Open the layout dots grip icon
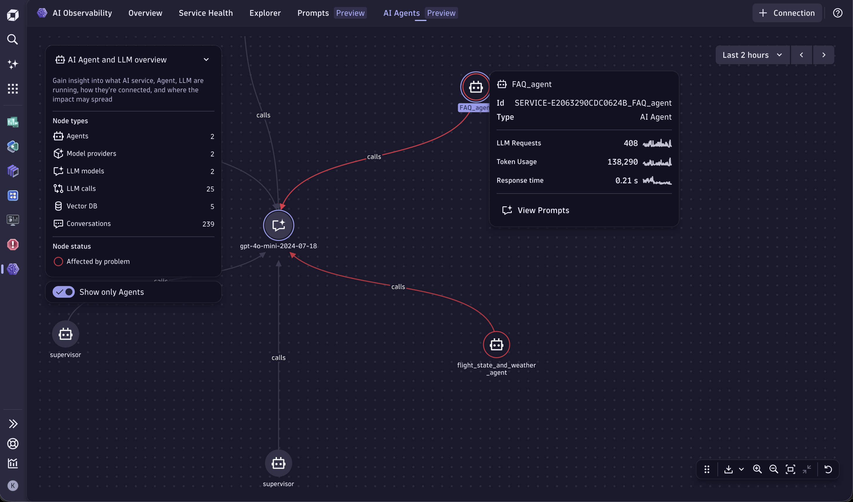 coord(707,469)
